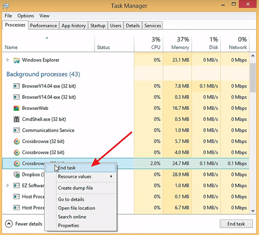Click the 24.7 MB memory value
Screen dimensions: 259x235
181,163
